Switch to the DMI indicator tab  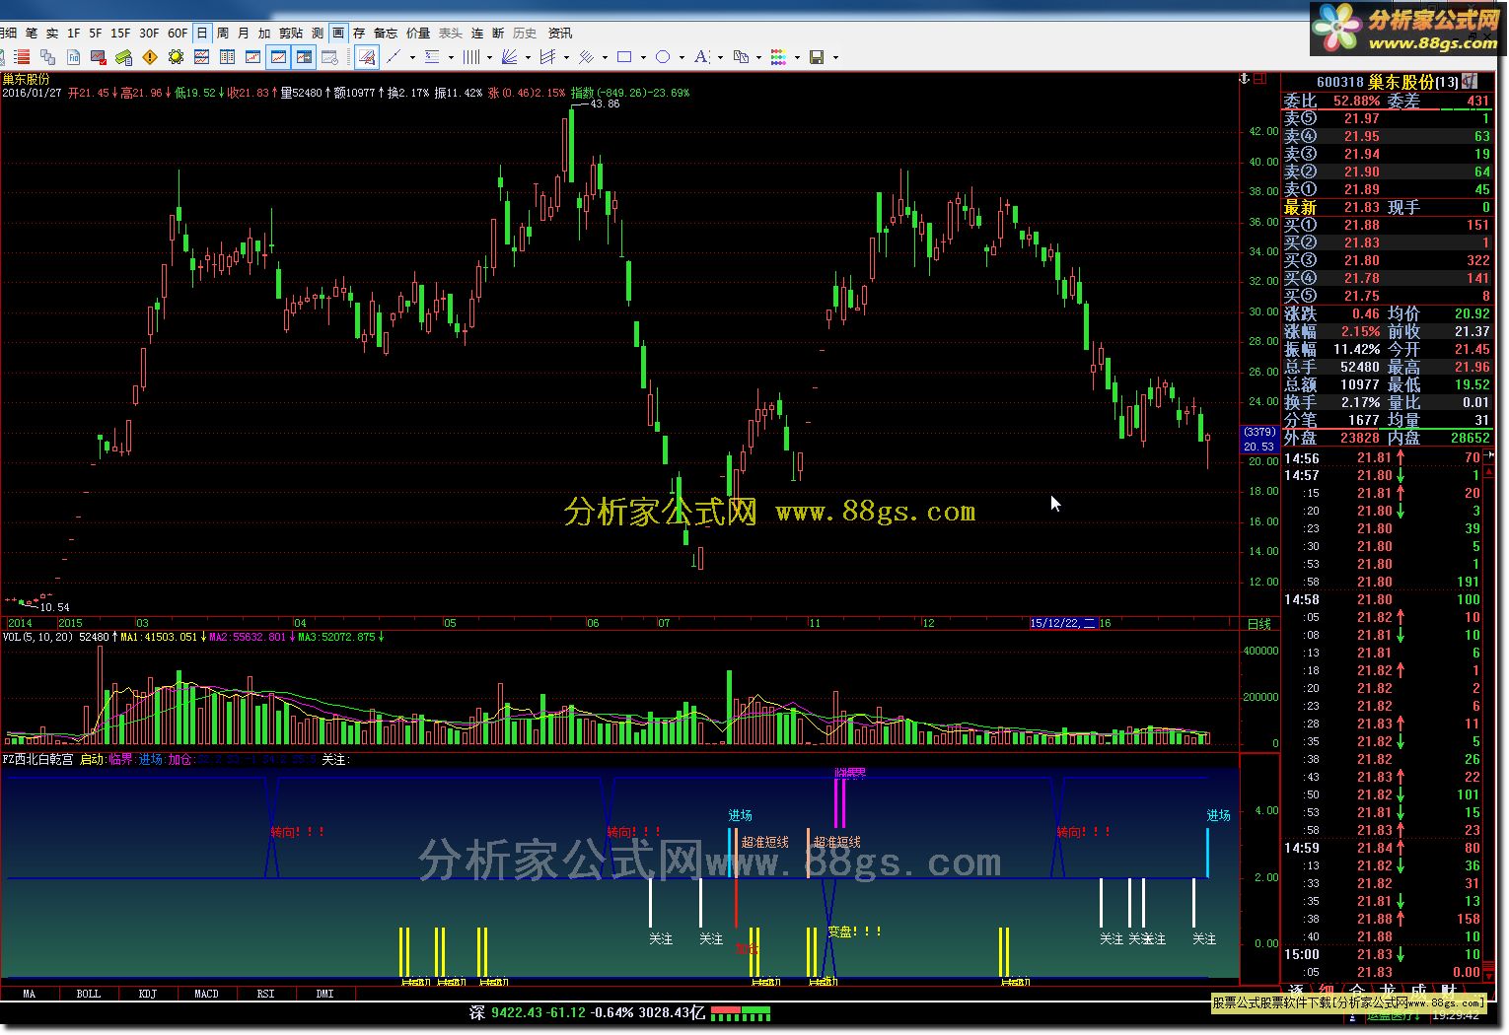[x=324, y=994]
